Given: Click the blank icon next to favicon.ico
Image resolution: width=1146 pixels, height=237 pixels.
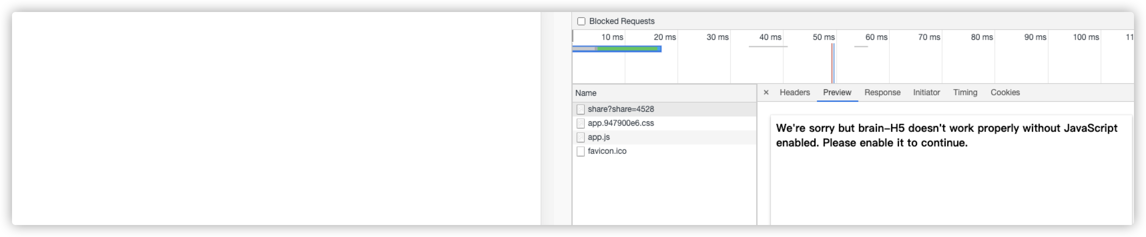Looking at the screenshot, I should click(580, 151).
